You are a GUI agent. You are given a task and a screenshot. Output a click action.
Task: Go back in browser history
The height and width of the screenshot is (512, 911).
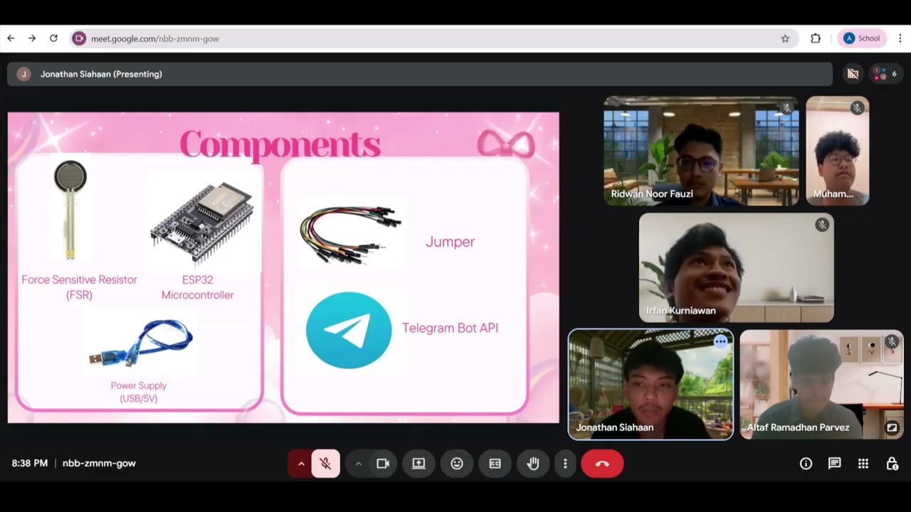tap(11, 38)
